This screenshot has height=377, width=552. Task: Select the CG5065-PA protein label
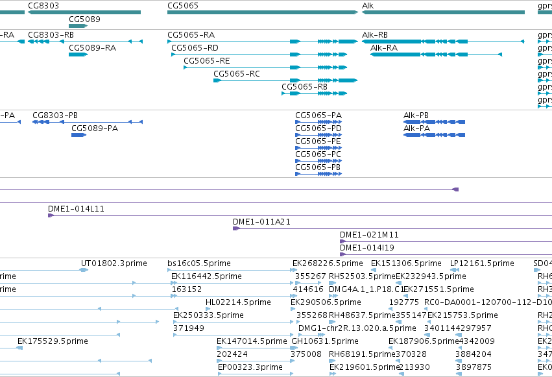tap(318, 116)
